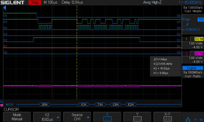Click the Edge trigger type label
This screenshot has width=204, height=122.
pos(187,19)
